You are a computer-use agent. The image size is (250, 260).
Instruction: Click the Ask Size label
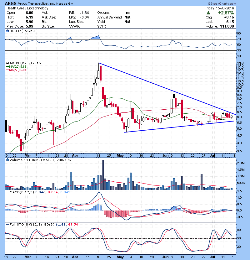[x=49, y=17]
